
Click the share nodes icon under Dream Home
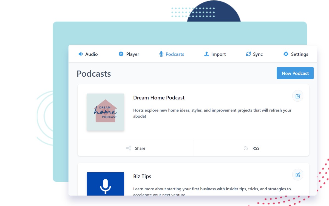click(129, 148)
